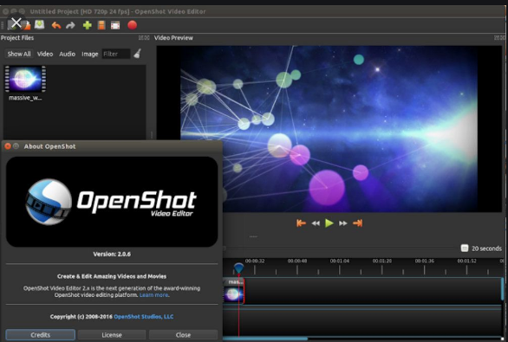Click the 20 seconds zoom label

tap(486, 248)
